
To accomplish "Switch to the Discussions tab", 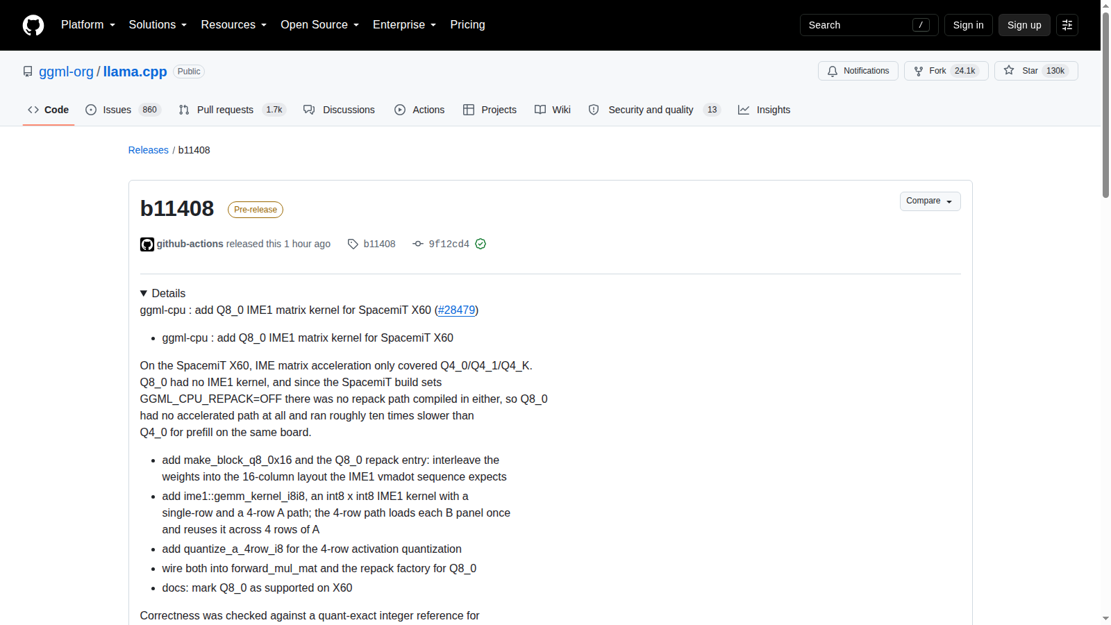I will (340, 110).
